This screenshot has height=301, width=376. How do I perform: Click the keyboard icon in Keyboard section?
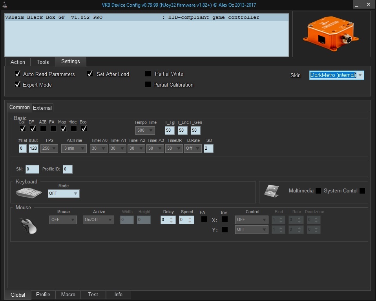pos(29,192)
